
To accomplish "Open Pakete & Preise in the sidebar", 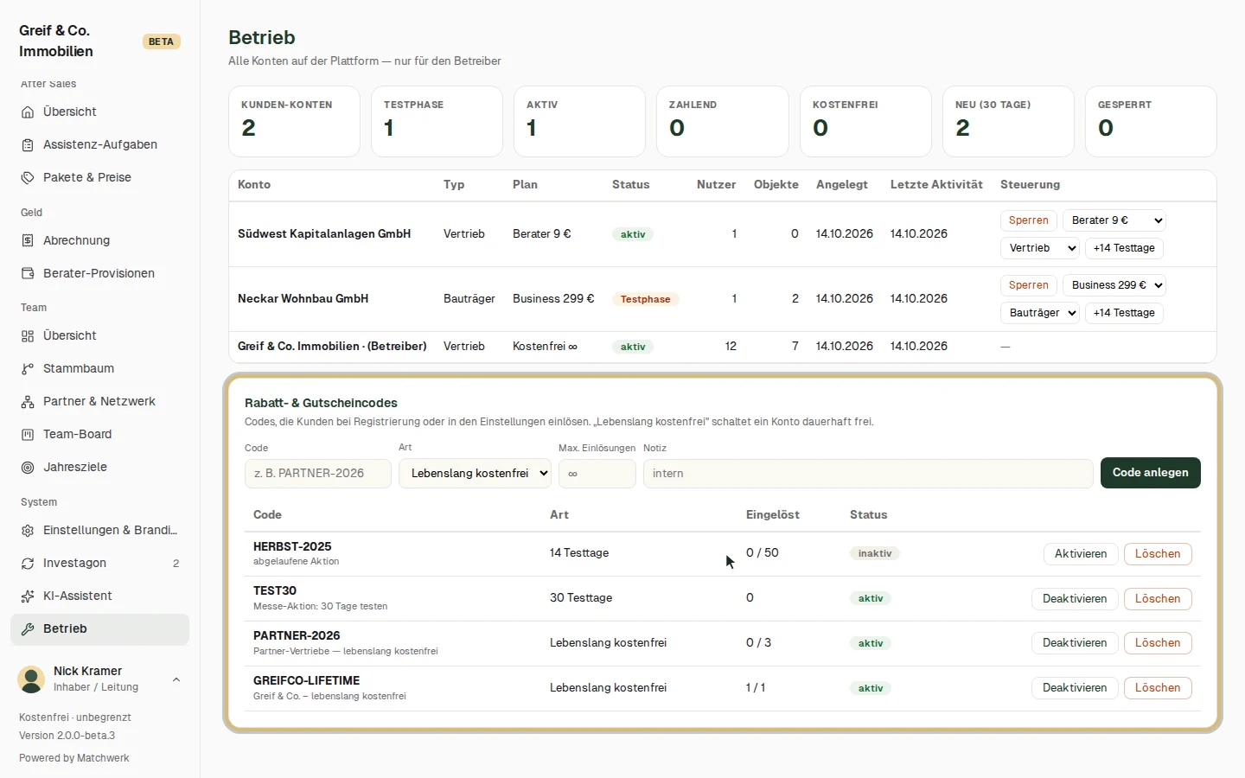I will [99, 177].
